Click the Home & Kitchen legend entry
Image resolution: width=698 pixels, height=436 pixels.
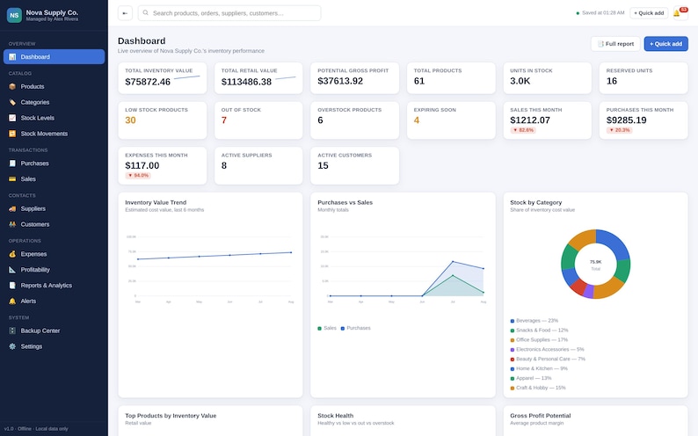[539, 368]
